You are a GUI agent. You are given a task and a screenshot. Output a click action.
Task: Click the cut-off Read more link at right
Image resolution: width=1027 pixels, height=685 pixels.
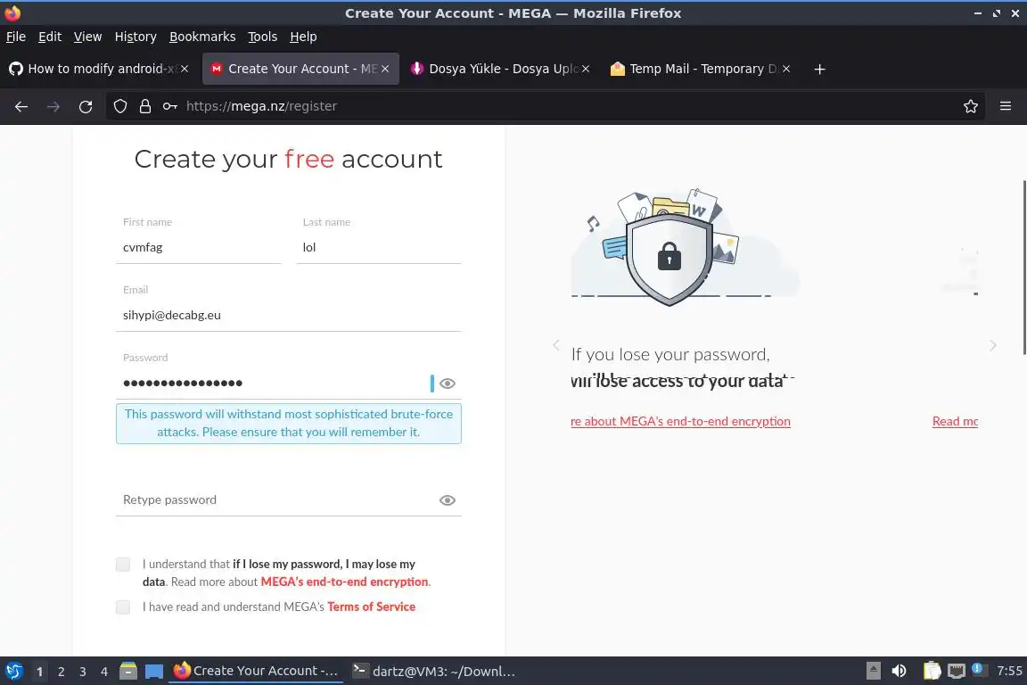click(x=955, y=422)
